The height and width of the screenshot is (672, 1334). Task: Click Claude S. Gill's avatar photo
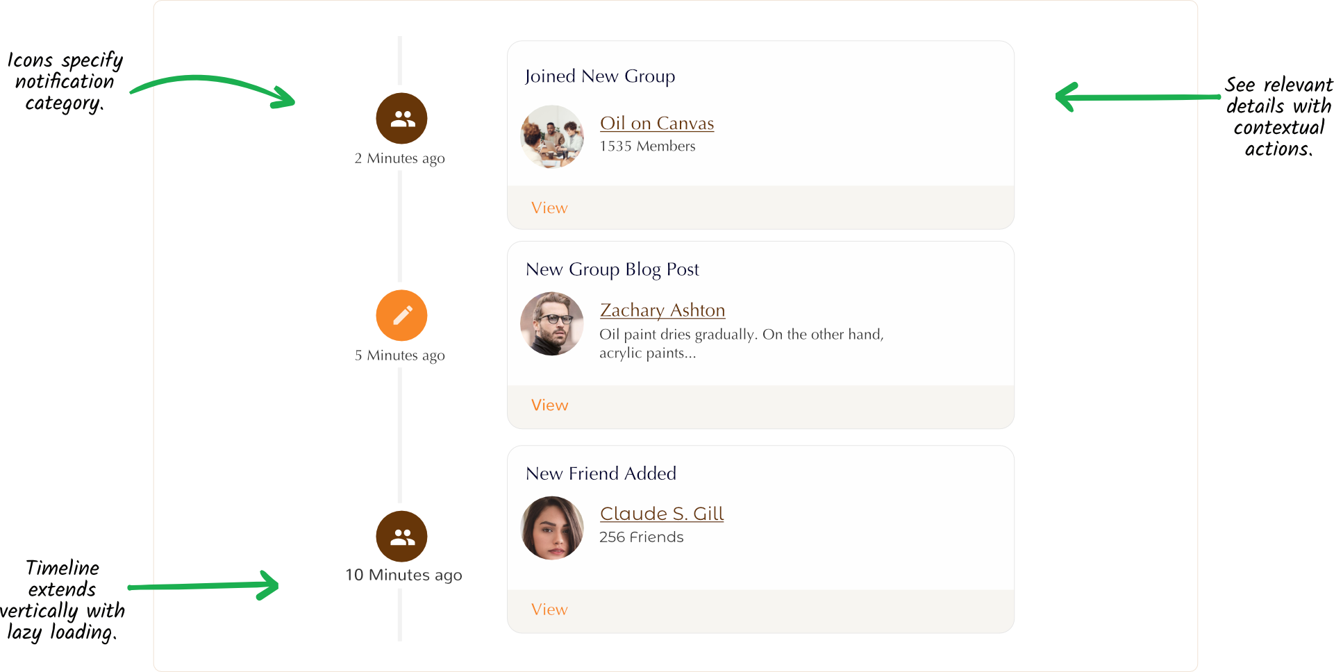pos(552,528)
